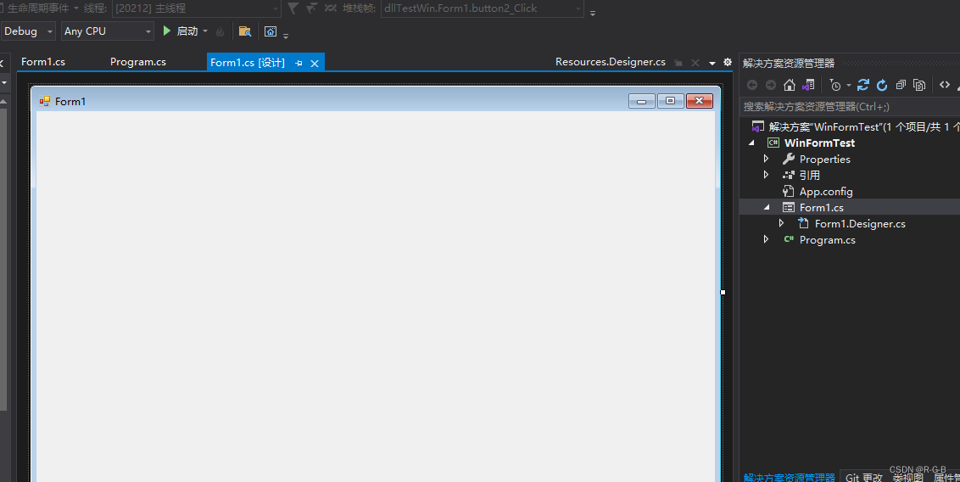This screenshot has width=960, height=482.
Task: Pin the Form1.cs [设计] tab
Action: pyautogui.click(x=299, y=63)
